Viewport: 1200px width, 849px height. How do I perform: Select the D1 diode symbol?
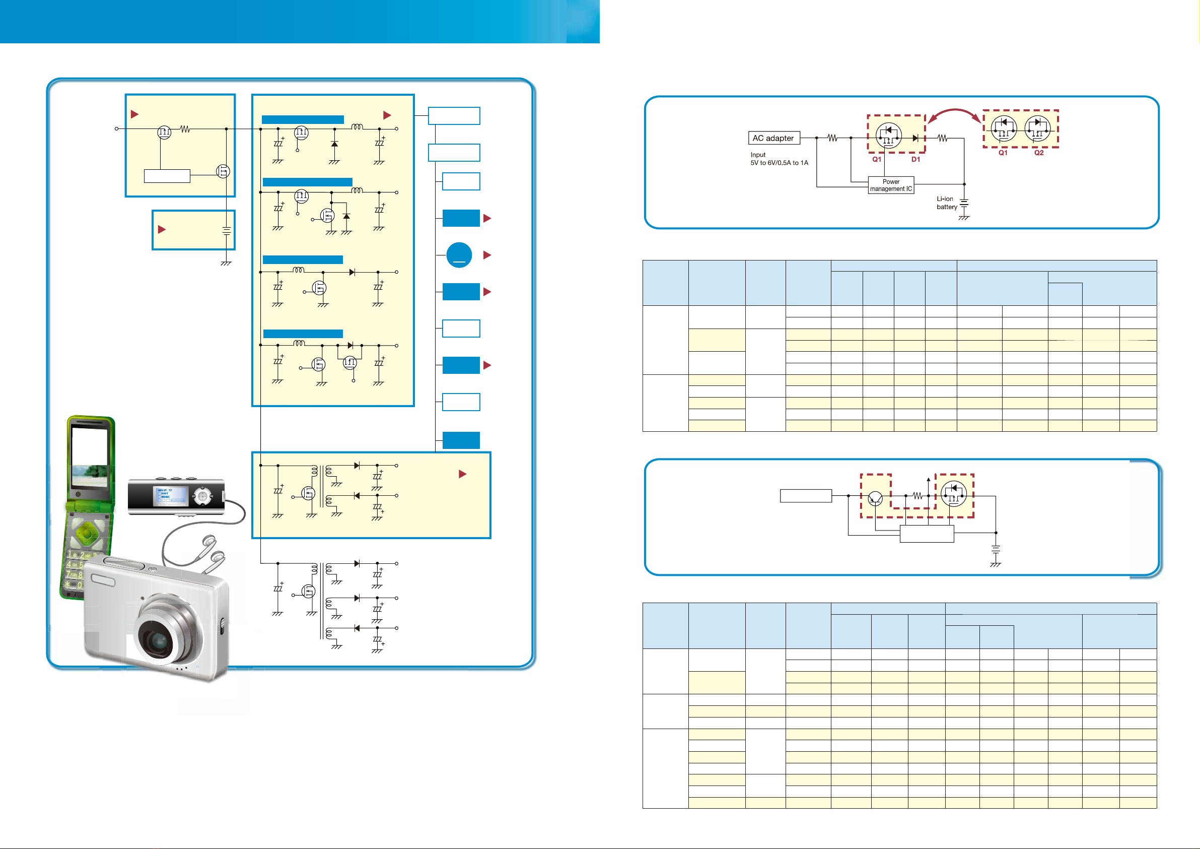coord(915,138)
